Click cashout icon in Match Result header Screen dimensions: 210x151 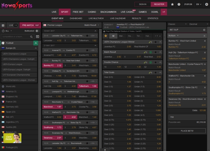(x=151, y=52)
